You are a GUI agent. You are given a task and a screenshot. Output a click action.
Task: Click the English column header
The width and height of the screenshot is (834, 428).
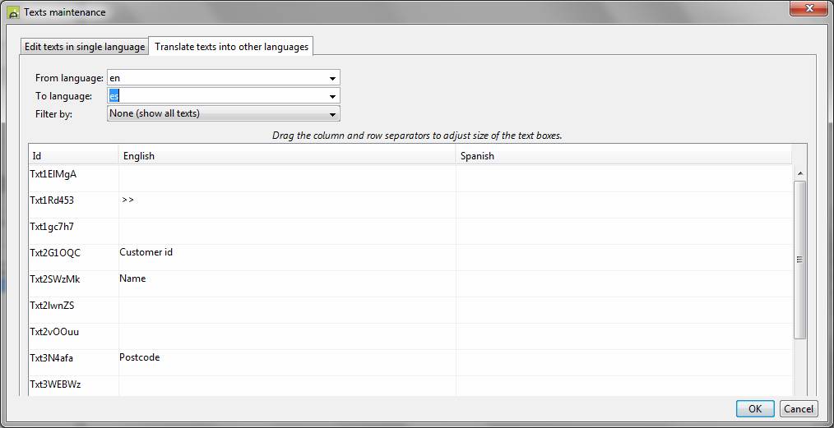pyautogui.click(x=287, y=155)
